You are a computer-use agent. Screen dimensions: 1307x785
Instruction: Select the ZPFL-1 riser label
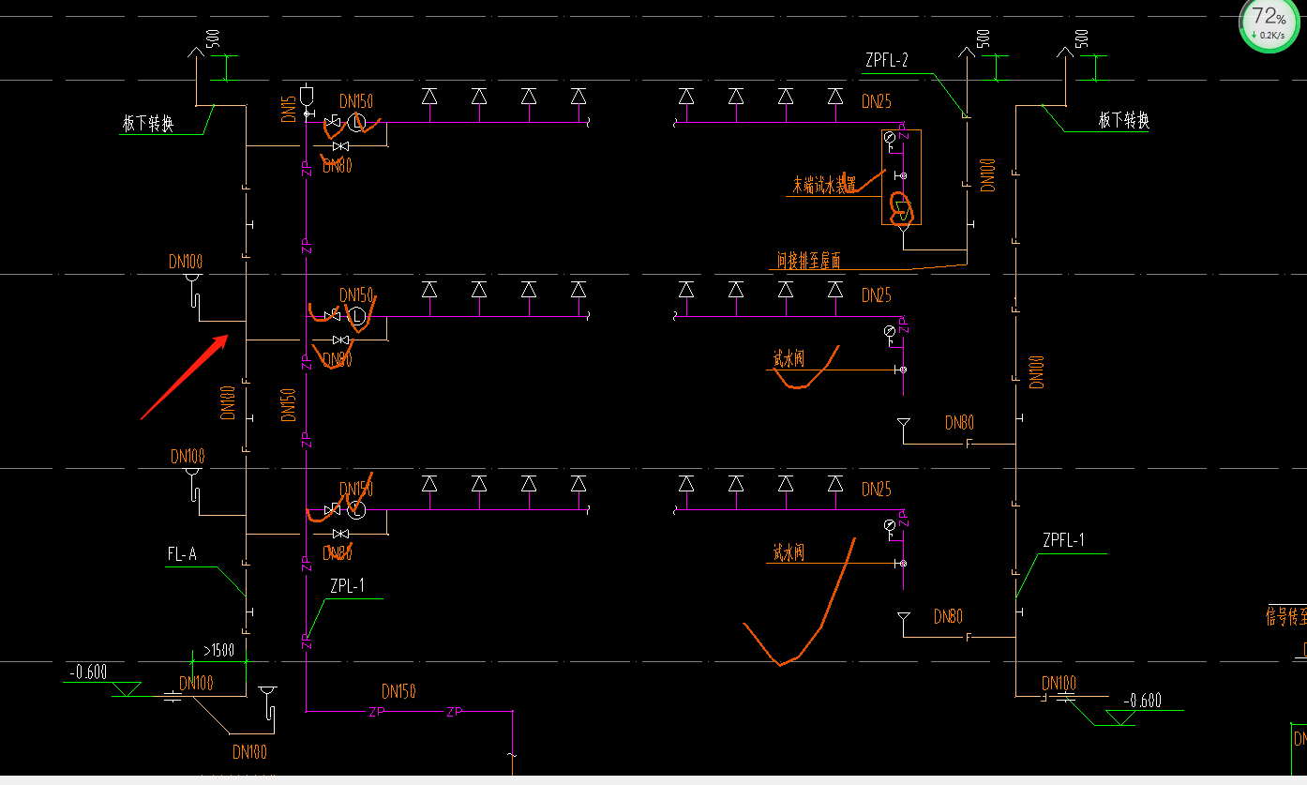click(x=1064, y=540)
